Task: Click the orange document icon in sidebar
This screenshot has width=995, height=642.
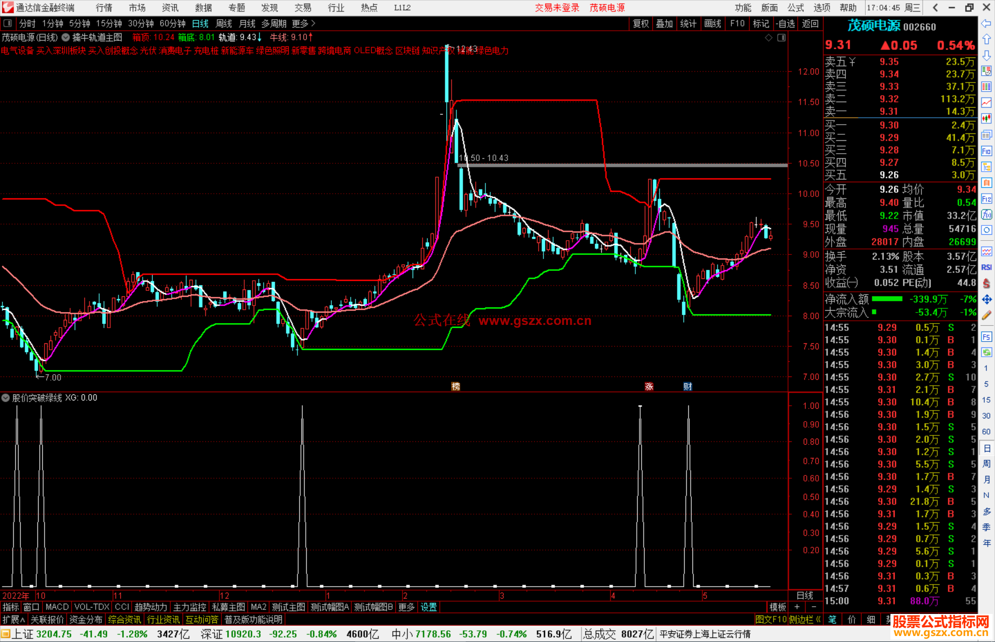Action: click(x=986, y=183)
